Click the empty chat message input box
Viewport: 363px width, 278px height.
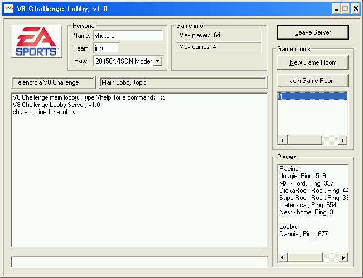(x=139, y=262)
